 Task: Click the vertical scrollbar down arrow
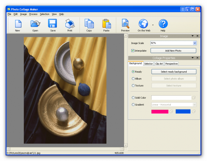point(126,145)
